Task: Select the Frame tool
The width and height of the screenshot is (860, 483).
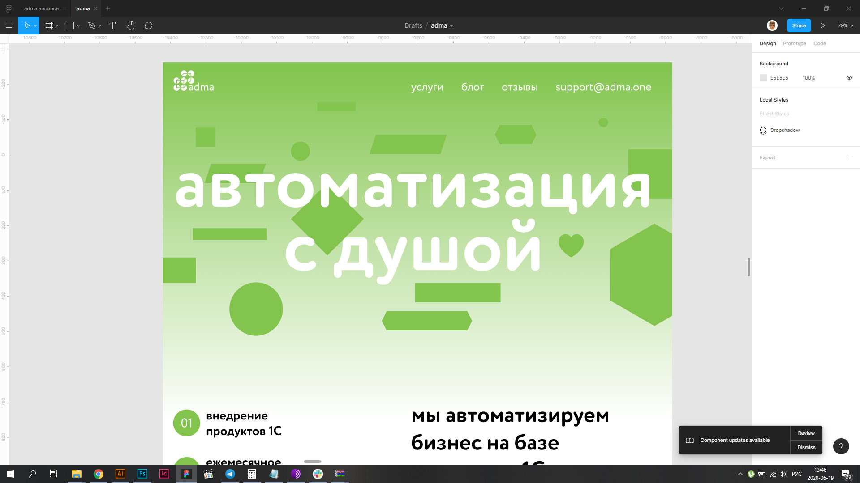Action: (49, 25)
